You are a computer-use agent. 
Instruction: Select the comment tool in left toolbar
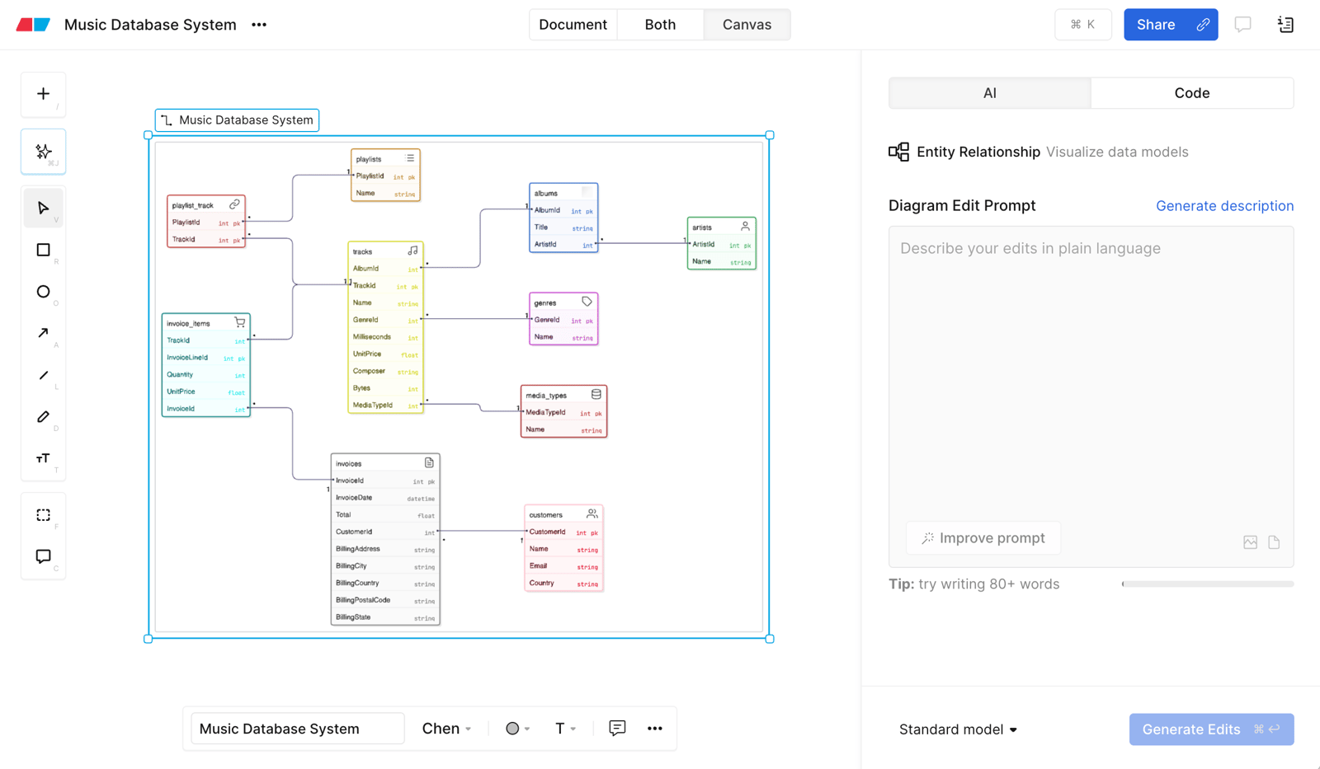coord(43,556)
